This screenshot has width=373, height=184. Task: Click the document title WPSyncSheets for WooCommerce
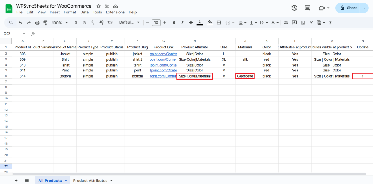54,6
